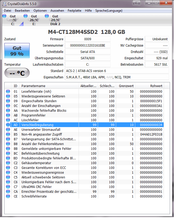Select the Lesefehlerrate (roh) row name
Viewport: 191px width, 220px height.
click(x=36, y=92)
